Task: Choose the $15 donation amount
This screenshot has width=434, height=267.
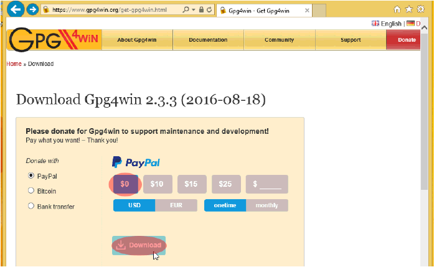Action: (192, 184)
